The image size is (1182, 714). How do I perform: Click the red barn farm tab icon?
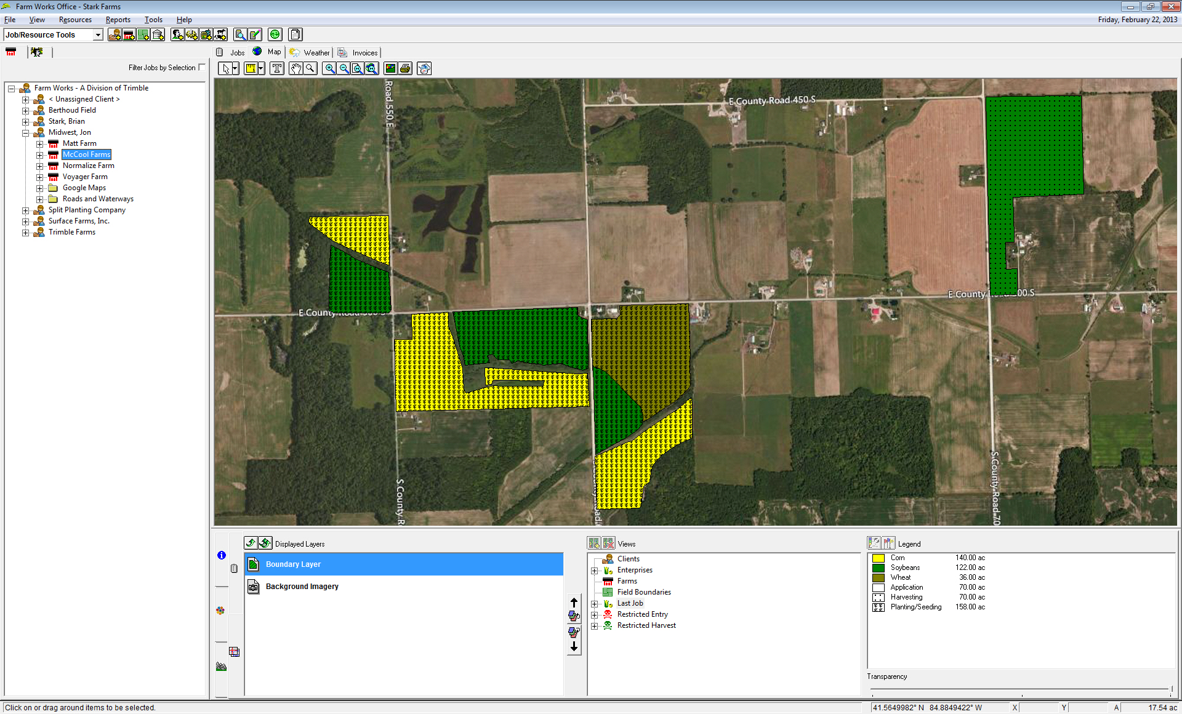11,52
